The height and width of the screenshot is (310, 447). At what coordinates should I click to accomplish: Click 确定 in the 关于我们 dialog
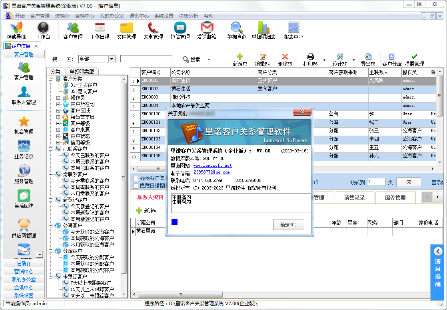(289, 225)
